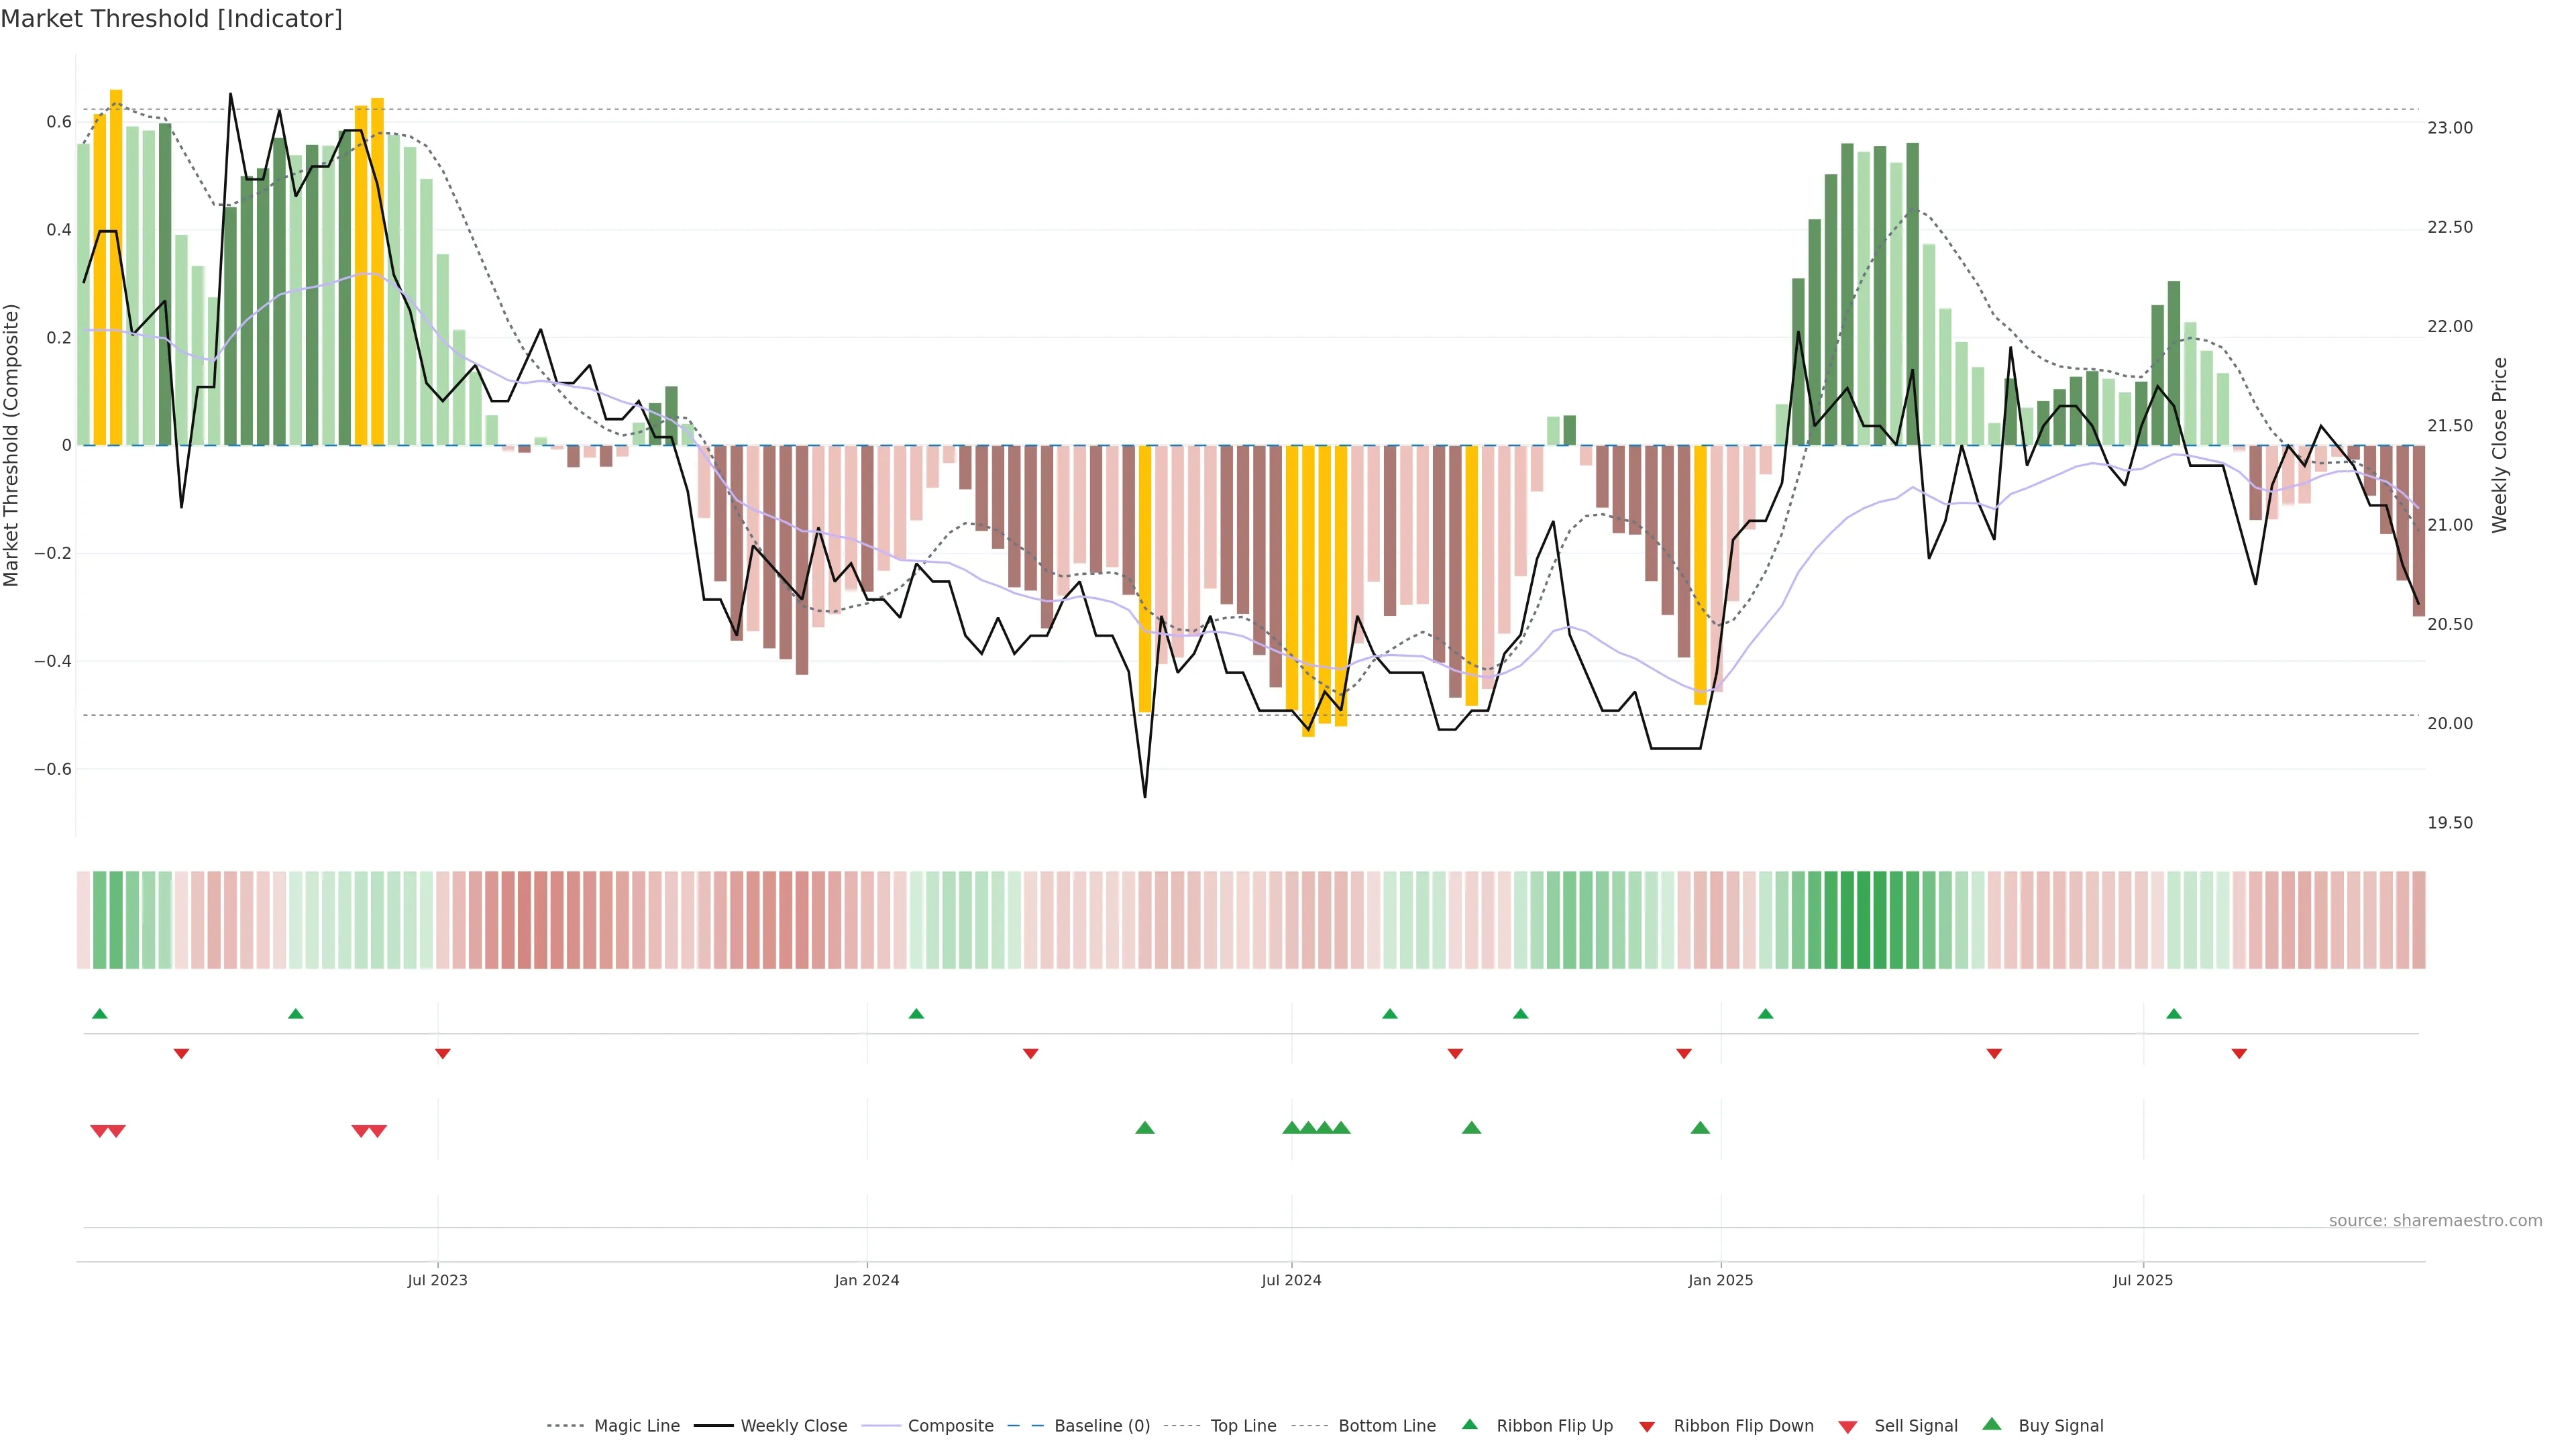
Task: Toggle the Top Line legend entry
Action: click(1243, 1426)
